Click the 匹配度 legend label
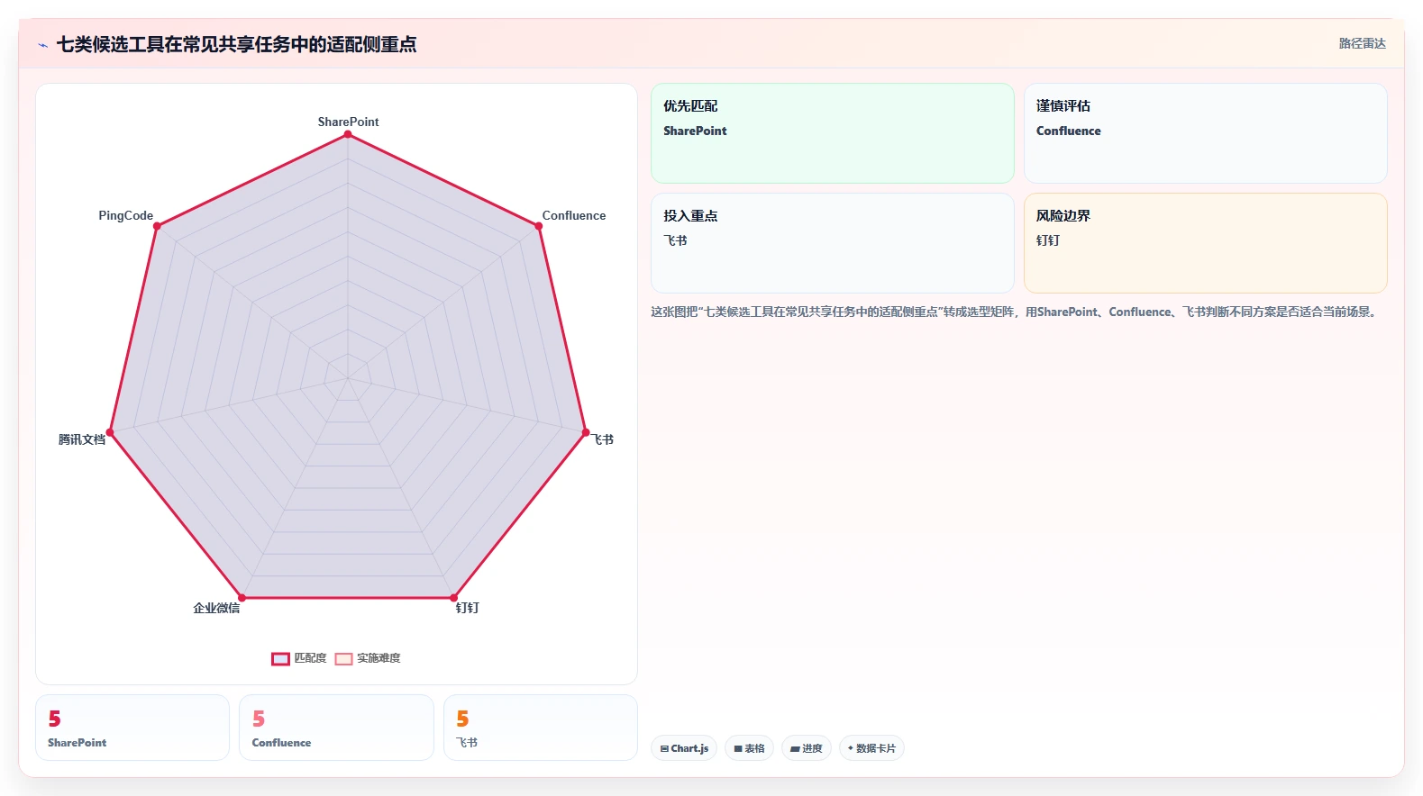This screenshot has height=796, width=1423. click(x=311, y=658)
